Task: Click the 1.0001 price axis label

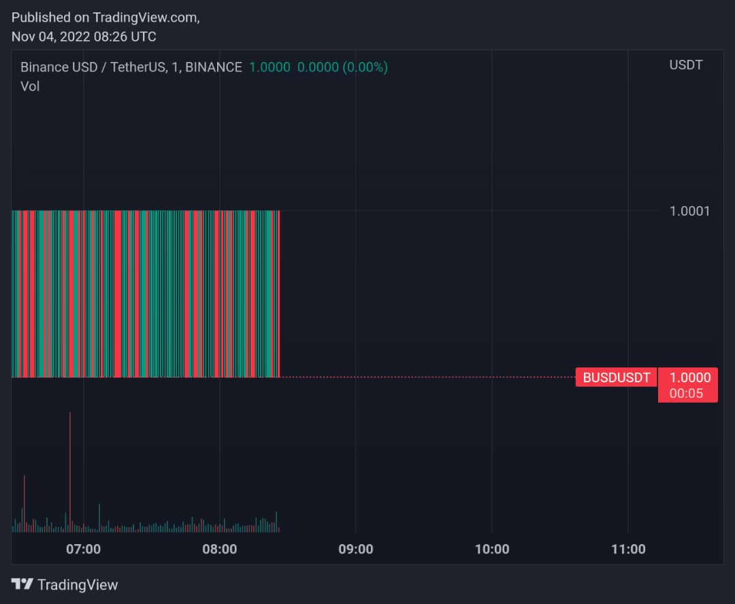Action: (x=689, y=211)
